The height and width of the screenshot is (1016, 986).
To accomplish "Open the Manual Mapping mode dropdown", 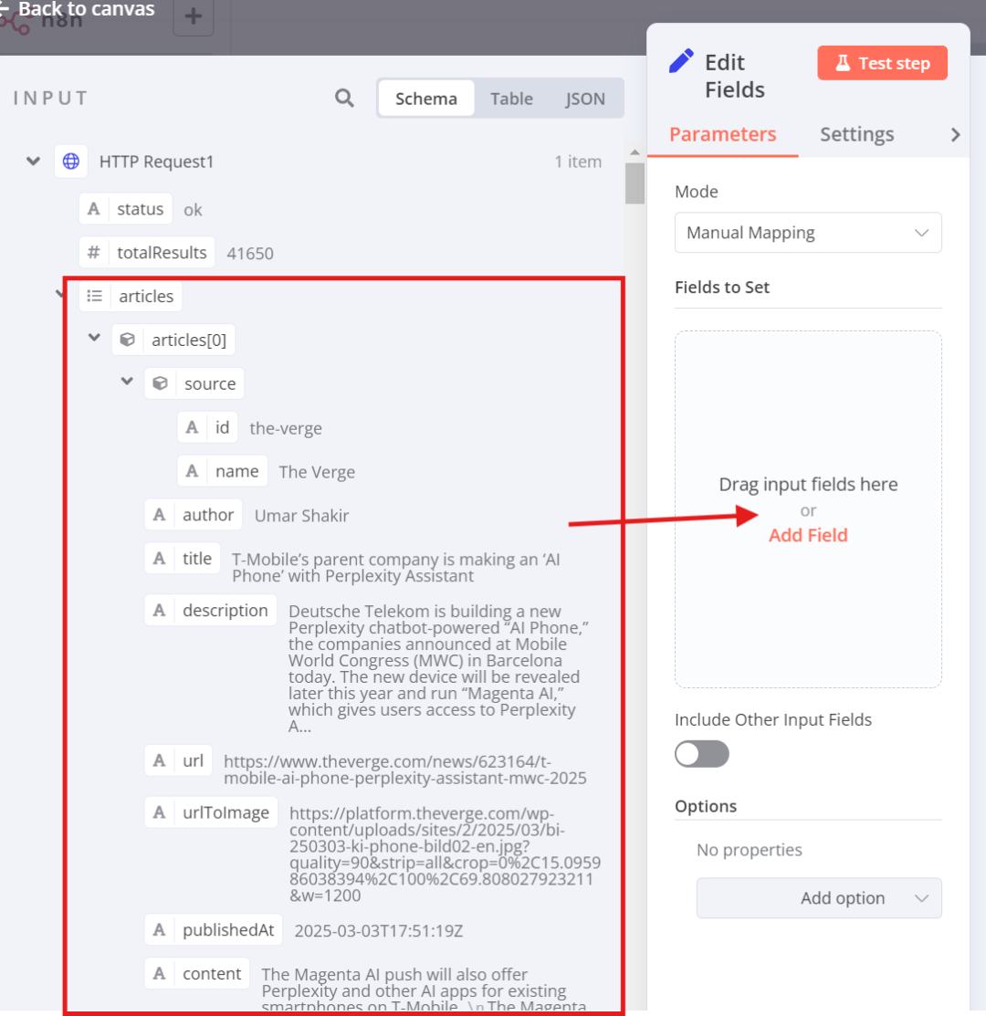I will pos(808,233).
